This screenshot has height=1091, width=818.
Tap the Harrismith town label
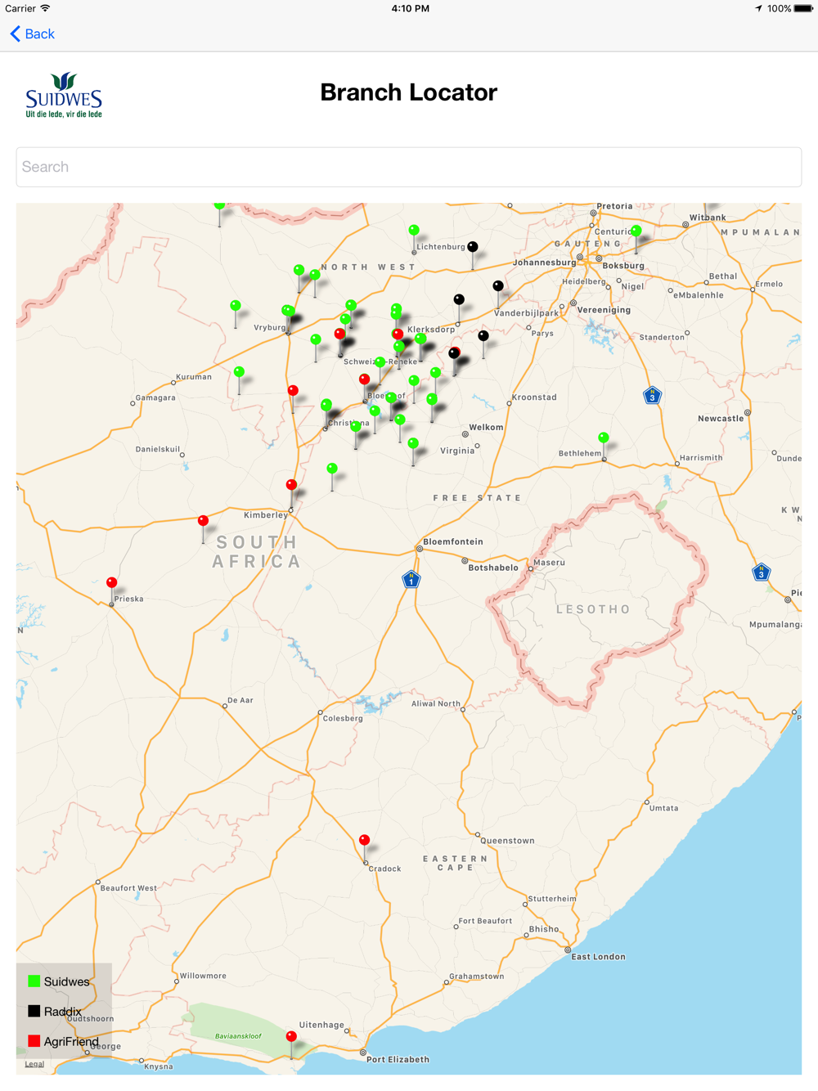[701, 458]
